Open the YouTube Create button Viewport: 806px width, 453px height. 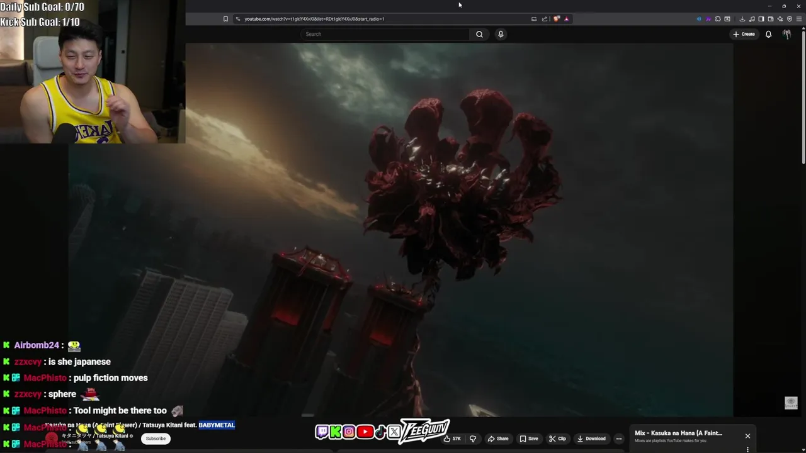click(x=744, y=34)
